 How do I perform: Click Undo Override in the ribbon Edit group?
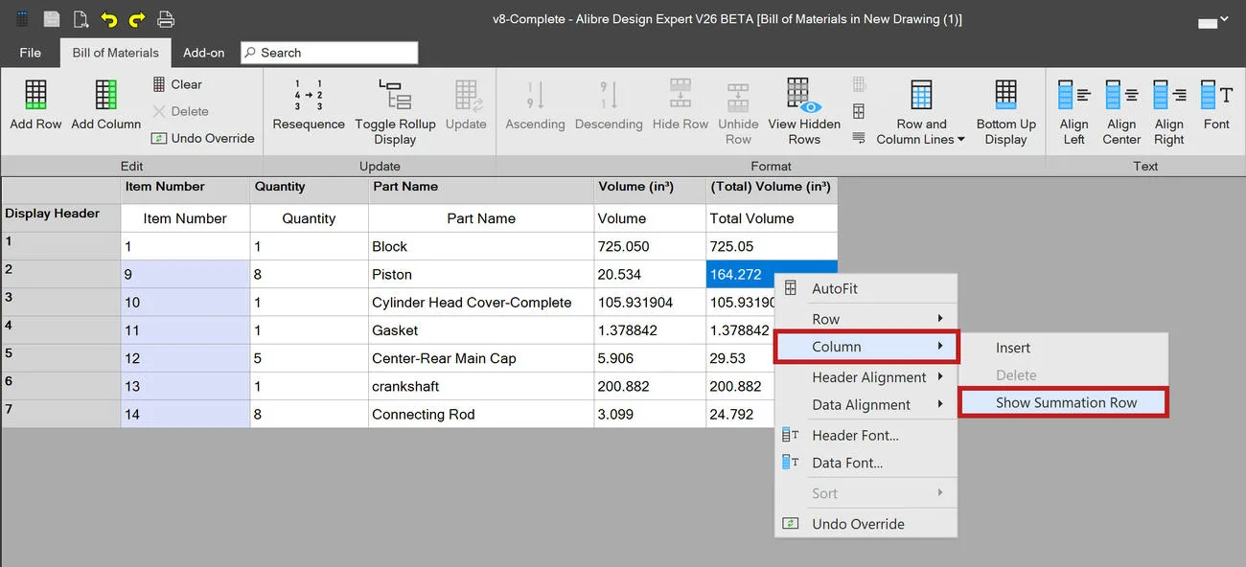[203, 138]
